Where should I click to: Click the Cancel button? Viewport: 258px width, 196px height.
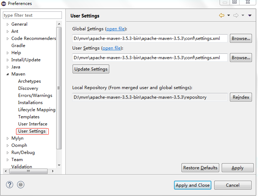click(x=233, y=185)
